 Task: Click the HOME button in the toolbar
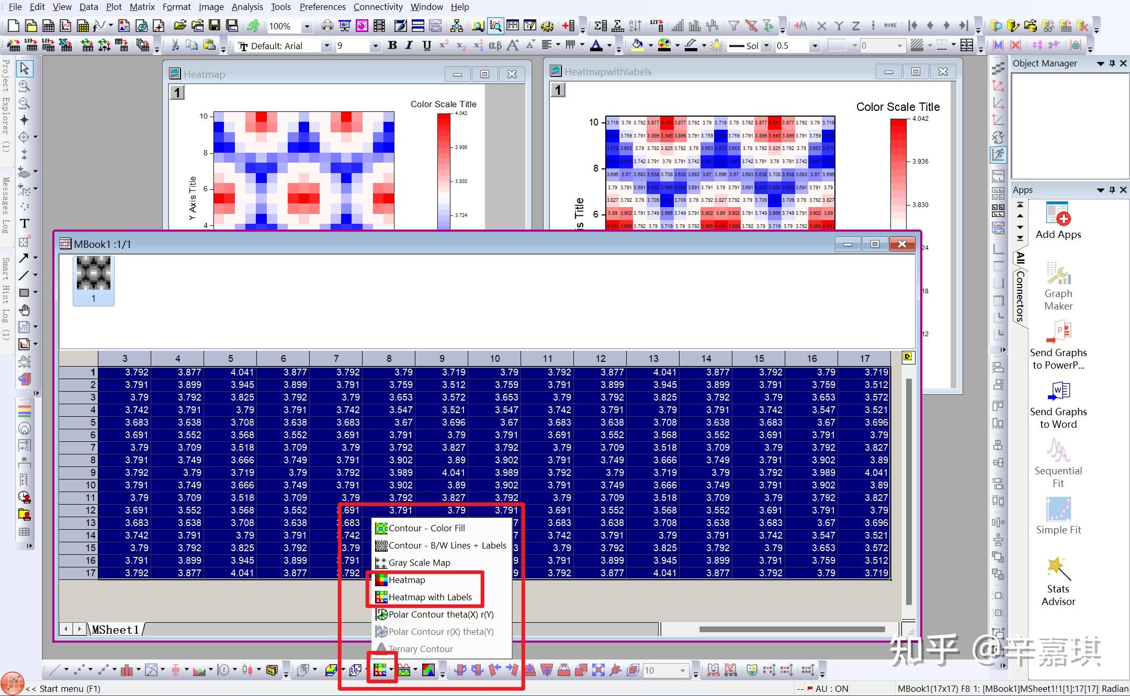point(890,25)
